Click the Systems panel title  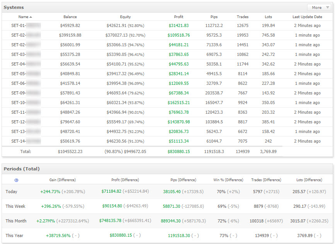pos(14,7)
